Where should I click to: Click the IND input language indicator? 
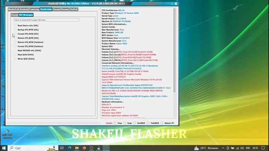click(x=248, y=148)
